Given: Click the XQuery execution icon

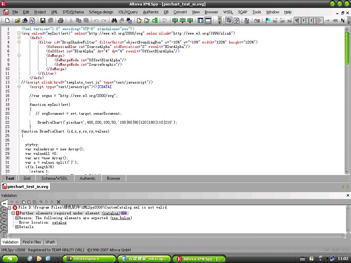Looking at the screenshot, I should [x=190, y=21].
